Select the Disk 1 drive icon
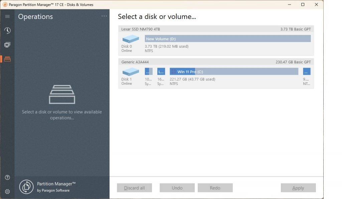Image resolution: width=342 pixels, height=199 pixels. click(x=131, y=72)
